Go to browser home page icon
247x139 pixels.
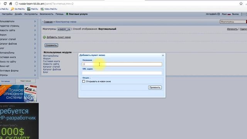point(10,3)
